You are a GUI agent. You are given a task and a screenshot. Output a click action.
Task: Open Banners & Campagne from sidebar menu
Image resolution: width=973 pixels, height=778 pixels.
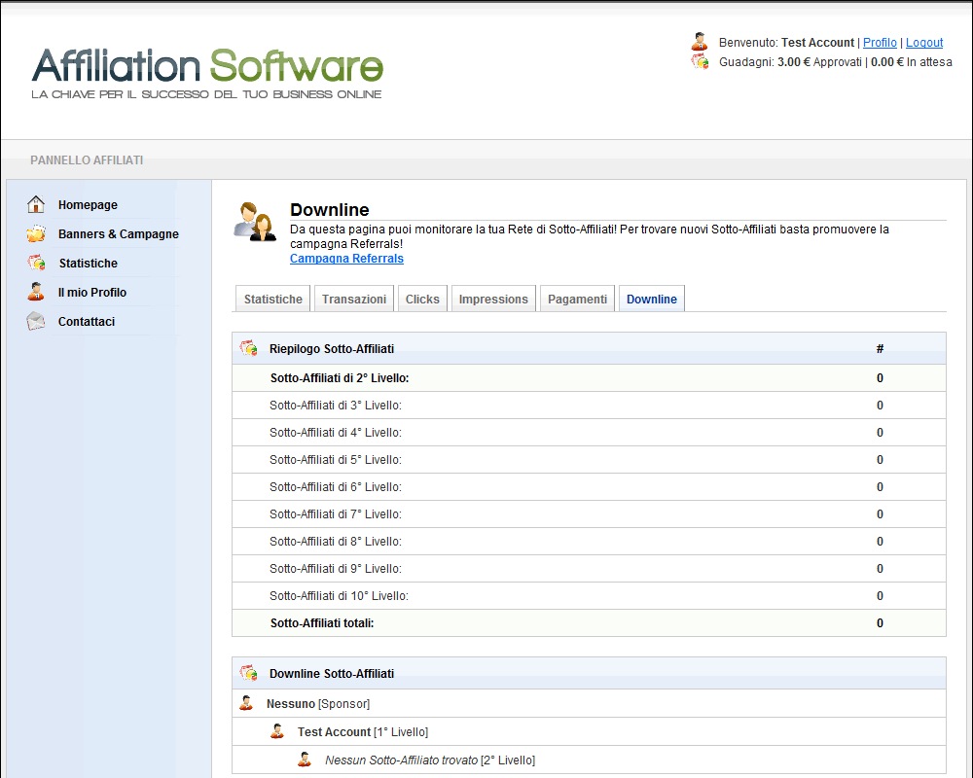click(118, 234)
